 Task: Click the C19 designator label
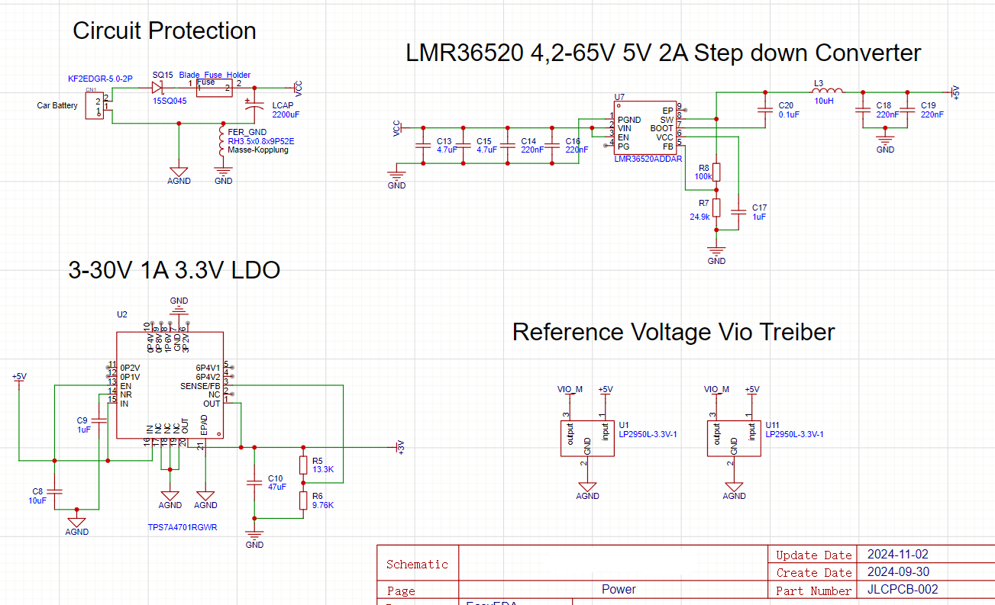[928, 105]
